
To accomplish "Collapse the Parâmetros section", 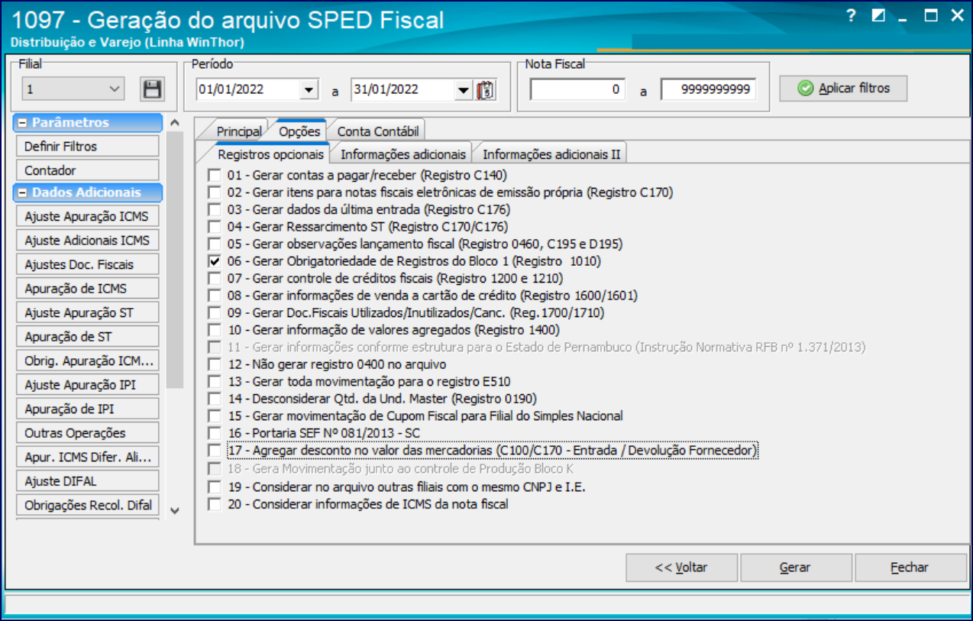I will click(x=23, y=122).
